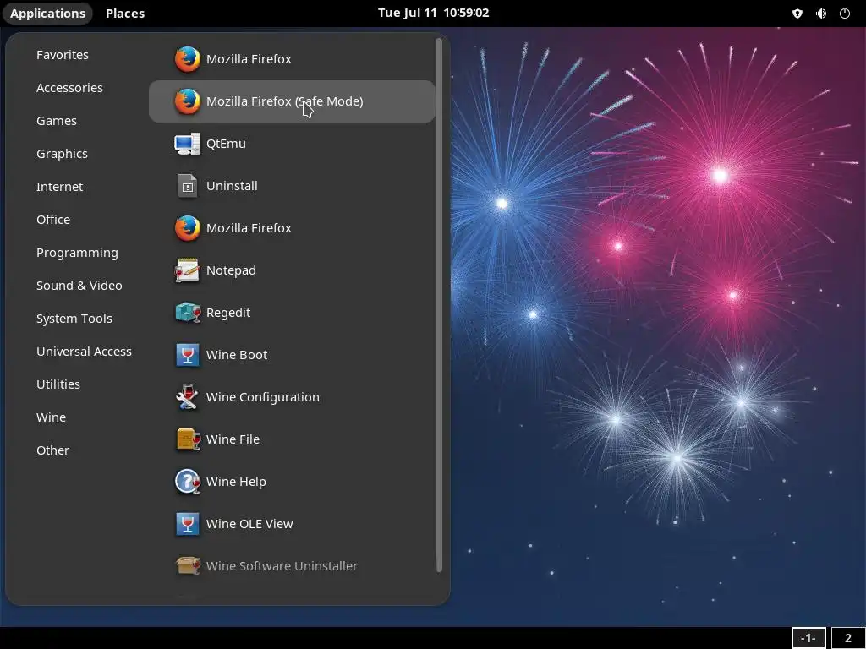Click the Firefox Safe Mode icon
The width and height of the screenshot is (866, 649).
(x=187, y=101)
